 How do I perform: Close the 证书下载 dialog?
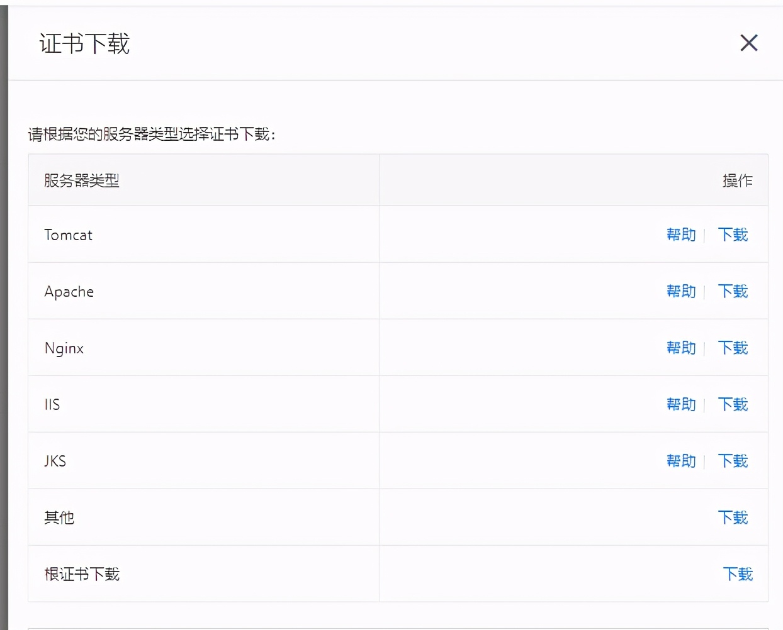tap(748, 43)
